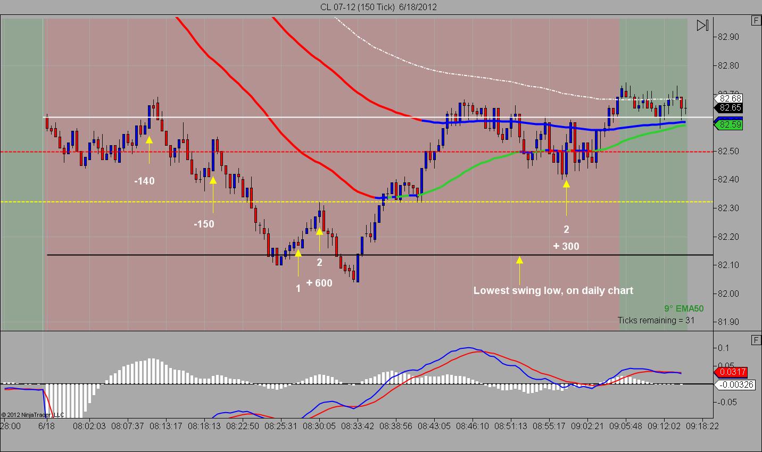The height and width of the screenshot is (452, 762).
Task: Select the black 82.65 last price marker
Action: tap(727, 108)
